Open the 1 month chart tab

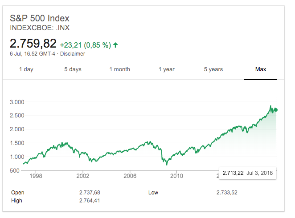tap(120, 69)
